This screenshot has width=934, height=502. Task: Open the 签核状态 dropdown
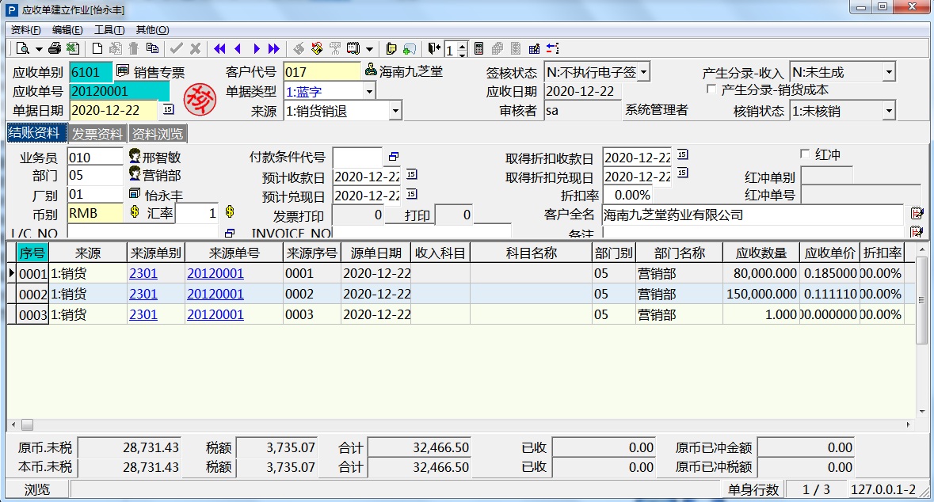(643, 73)
